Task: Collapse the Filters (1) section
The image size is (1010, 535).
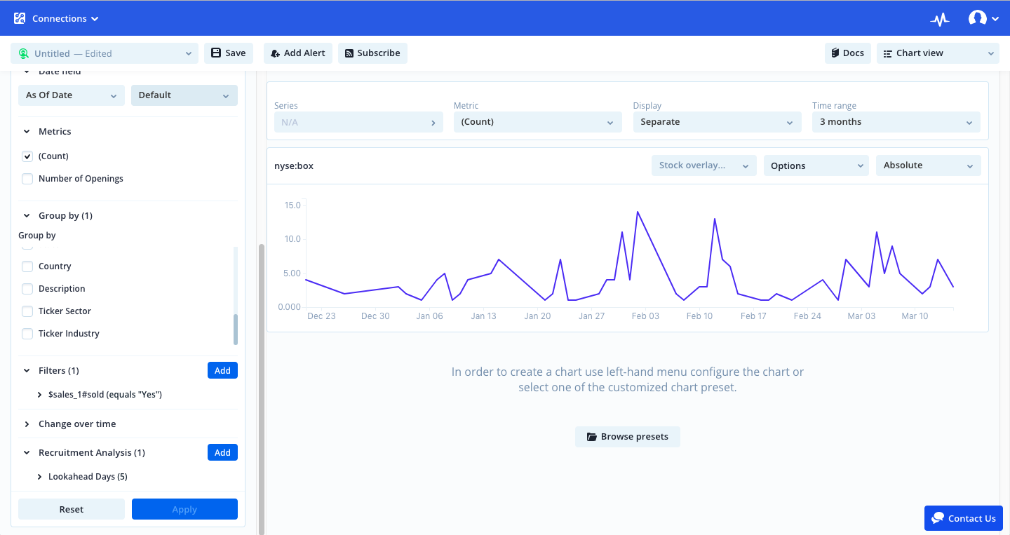Action: click(27, 371)
